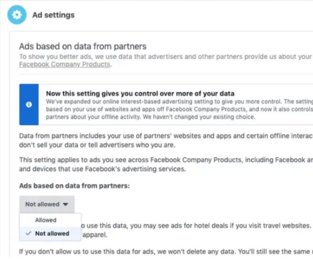Click the paragraph starting This setting applies to ads

(x=166, y=164)
